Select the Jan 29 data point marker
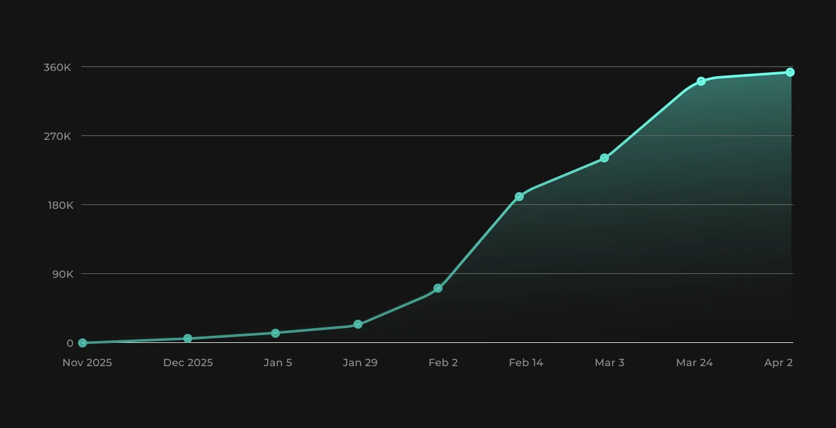 (x=358, y=325)
